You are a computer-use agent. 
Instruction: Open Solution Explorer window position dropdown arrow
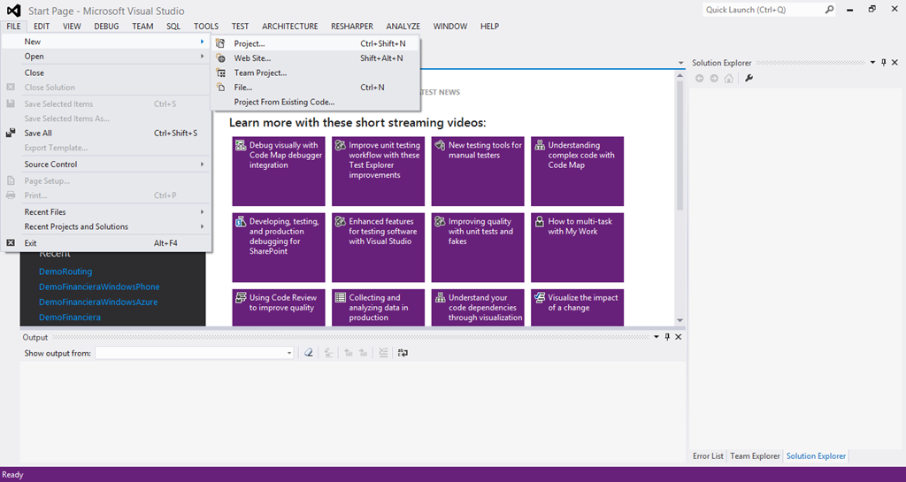click(871, 63)
